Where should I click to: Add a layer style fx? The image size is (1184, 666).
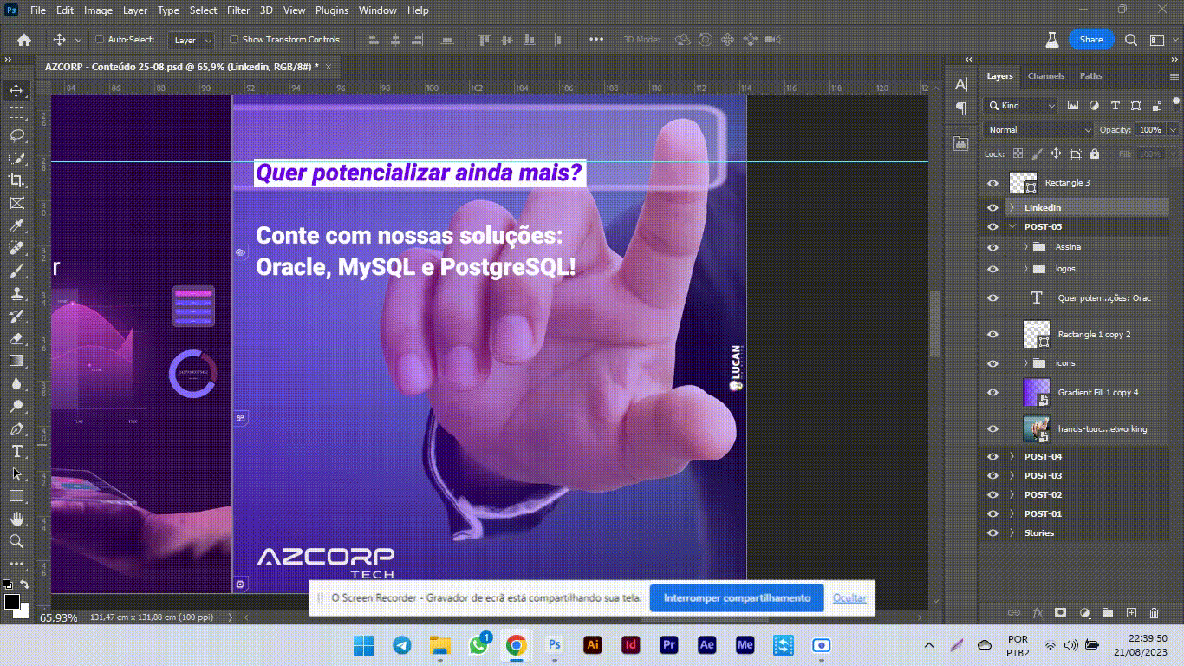tap(1037, 612)
